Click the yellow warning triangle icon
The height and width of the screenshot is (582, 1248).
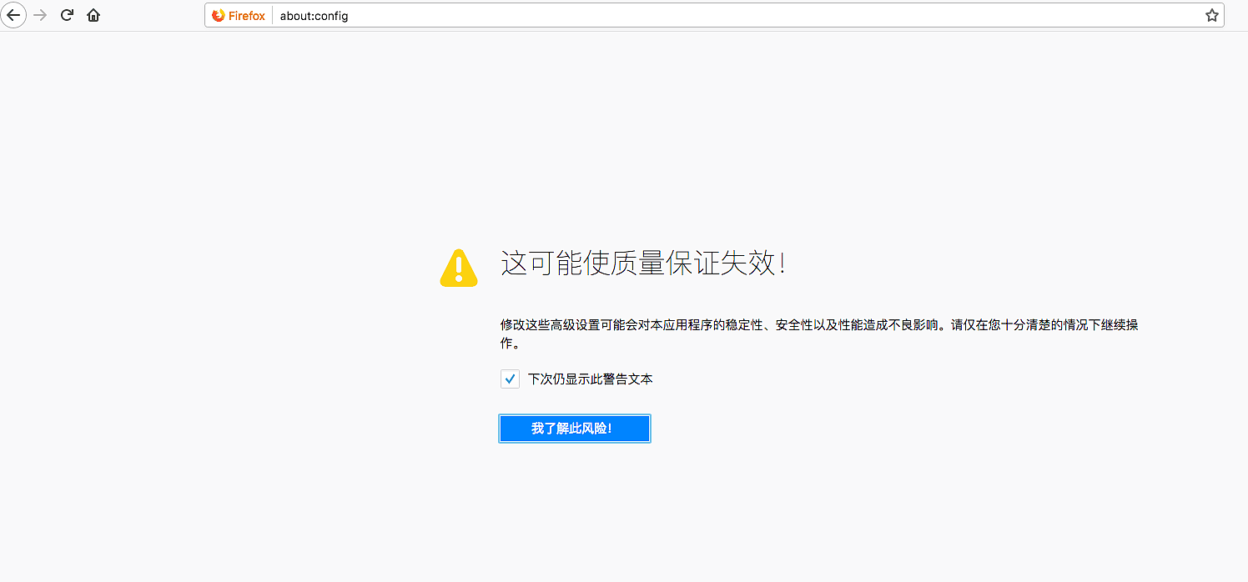458,268
